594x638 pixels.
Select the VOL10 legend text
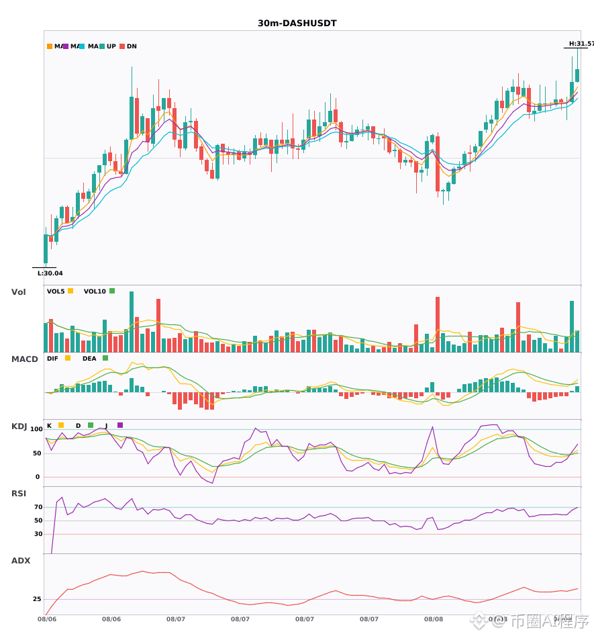pos(95,291)
